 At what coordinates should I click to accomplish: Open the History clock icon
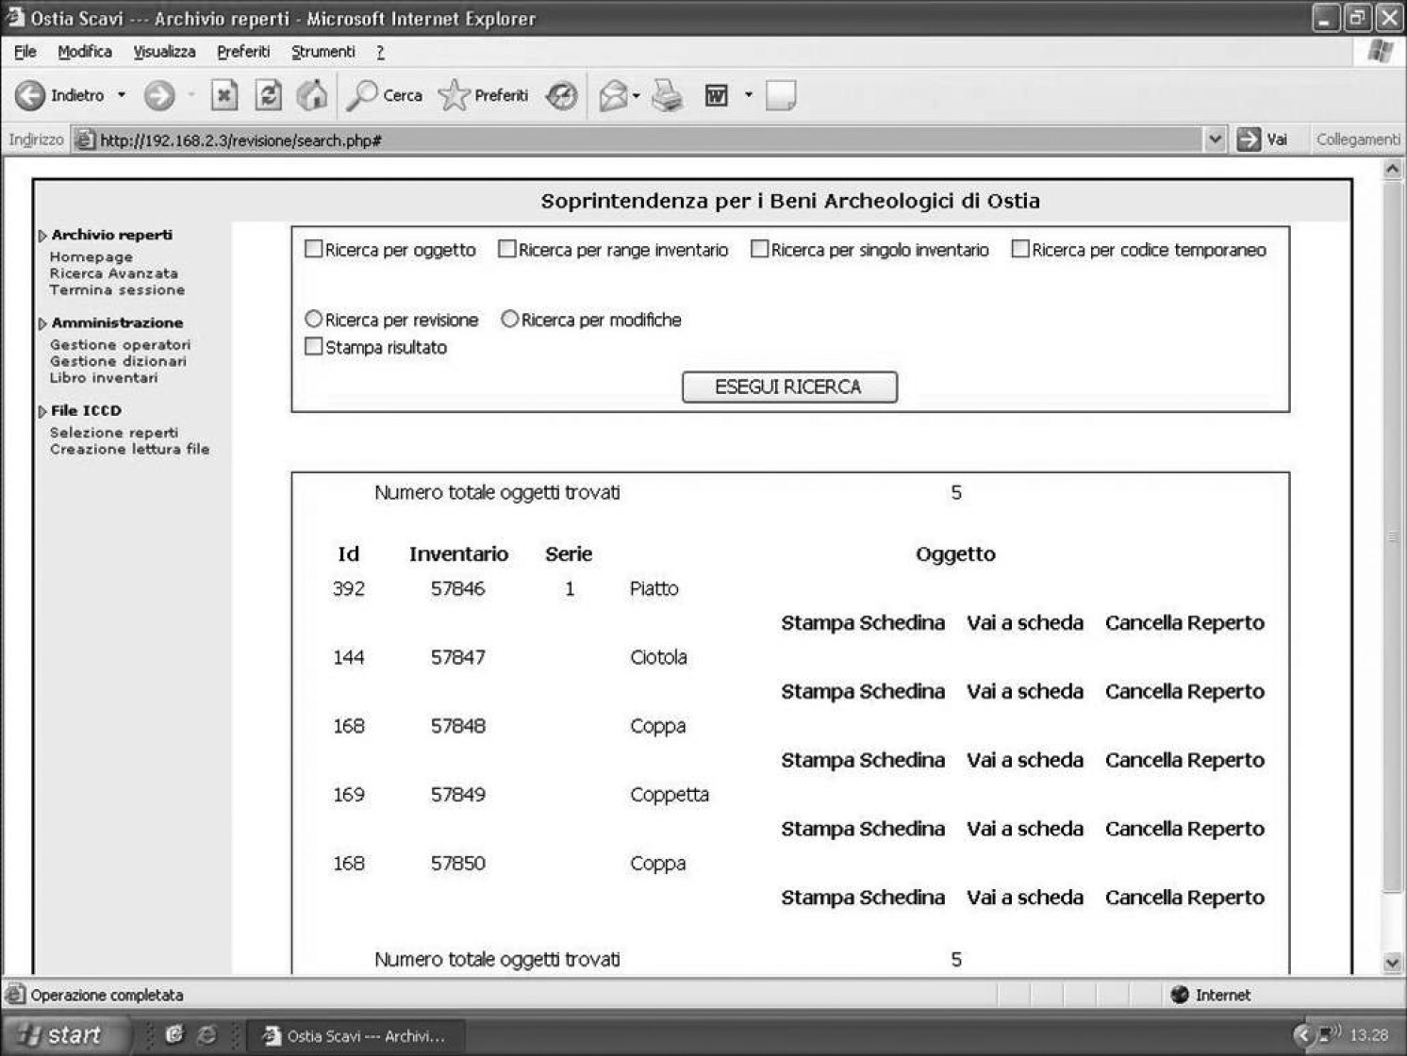(x=562, y=95)
